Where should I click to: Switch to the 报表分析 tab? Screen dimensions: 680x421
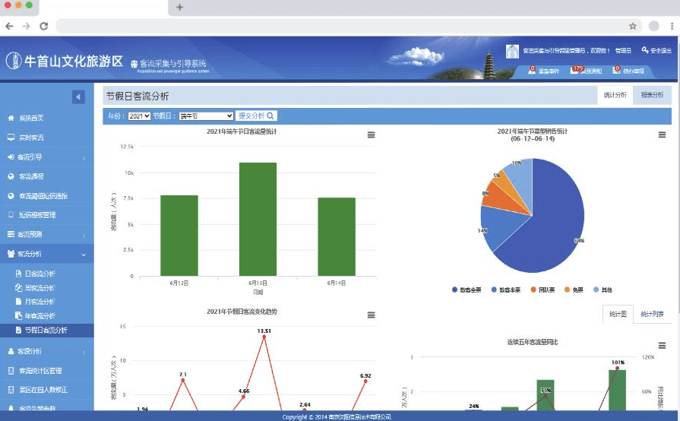pos(652,95)
